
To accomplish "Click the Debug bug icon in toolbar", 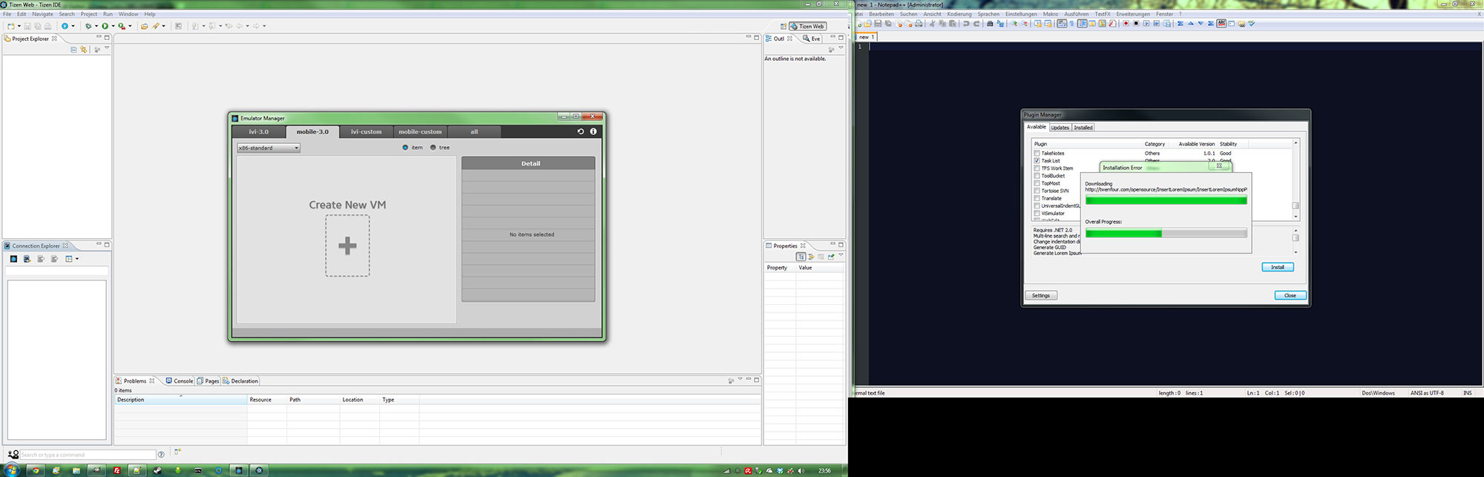I will coord(88,26).
